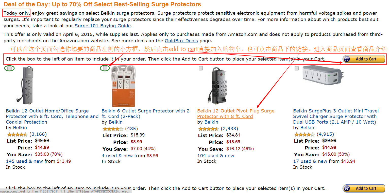389x193 pixels.
Task: Check the box for Belkin 12-Outlet Home/Office protector
Action: pos(9,68)
